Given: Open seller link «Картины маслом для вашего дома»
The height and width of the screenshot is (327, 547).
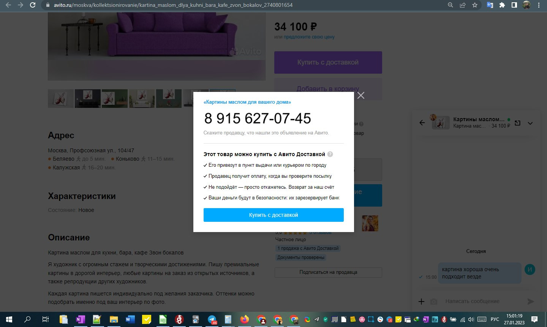Looking at the screenshot, I should point(247,102).
